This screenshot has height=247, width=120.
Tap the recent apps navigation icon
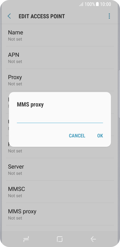26,239
